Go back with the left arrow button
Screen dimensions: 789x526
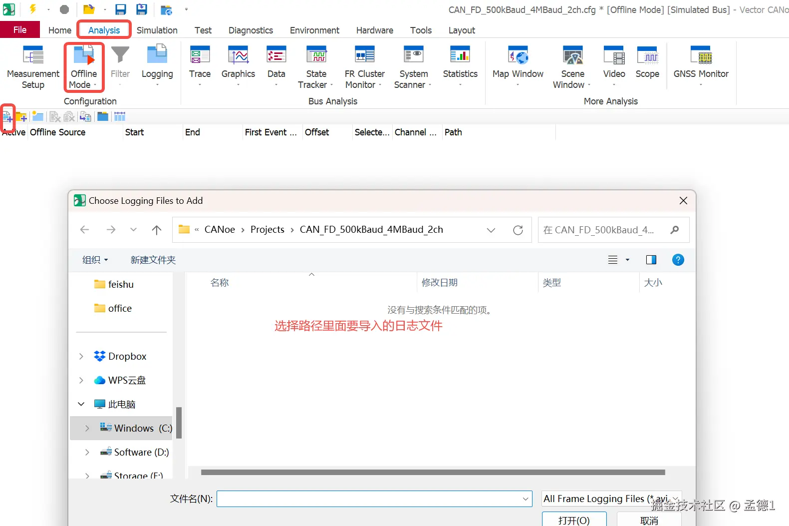point(85,230)
